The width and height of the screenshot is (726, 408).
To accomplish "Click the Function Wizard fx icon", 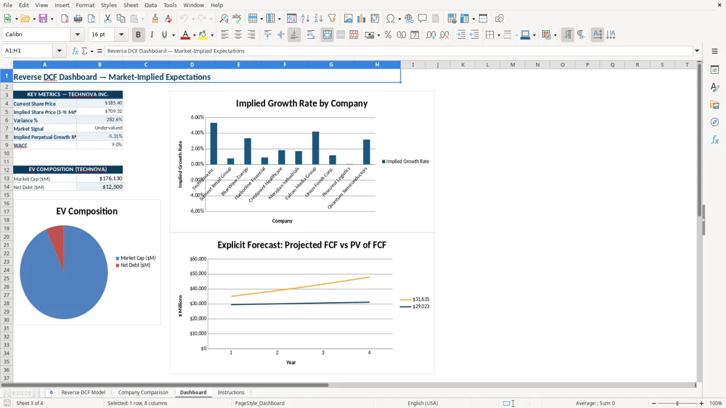I will tap(75, 51).
